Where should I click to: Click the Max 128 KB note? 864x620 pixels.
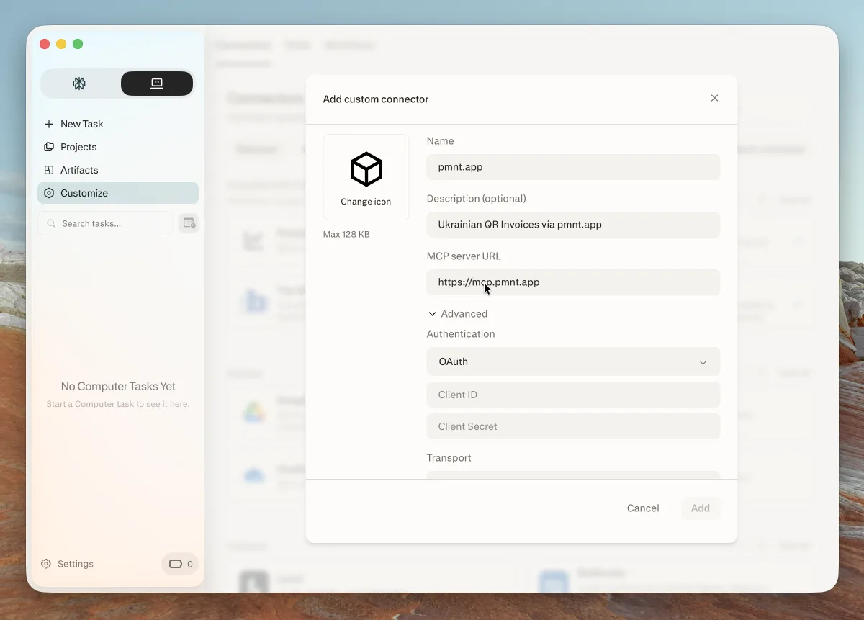tap(346, 235)
